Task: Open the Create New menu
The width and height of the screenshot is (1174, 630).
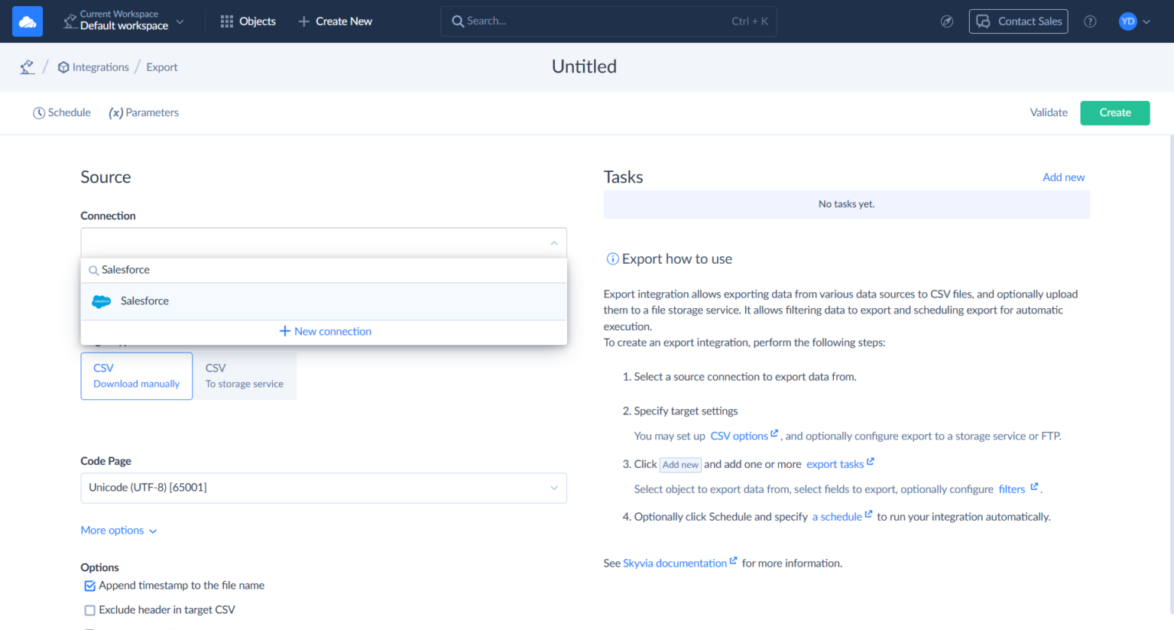Action: pos(335,21)
